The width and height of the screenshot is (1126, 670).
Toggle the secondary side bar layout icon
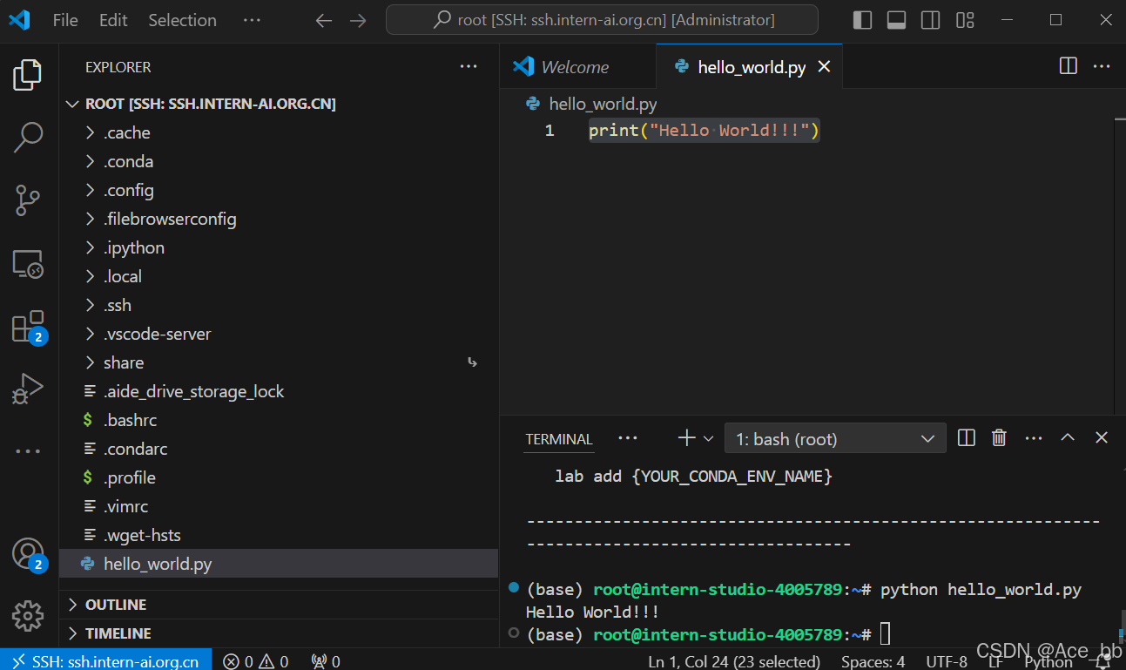930,20
